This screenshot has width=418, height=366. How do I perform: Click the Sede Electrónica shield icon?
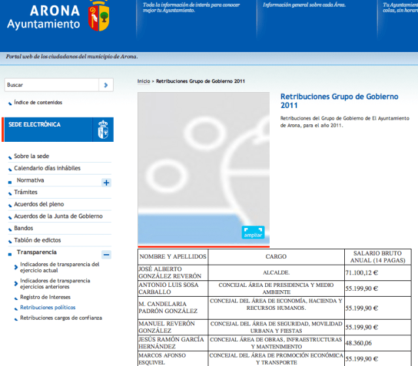103,129
